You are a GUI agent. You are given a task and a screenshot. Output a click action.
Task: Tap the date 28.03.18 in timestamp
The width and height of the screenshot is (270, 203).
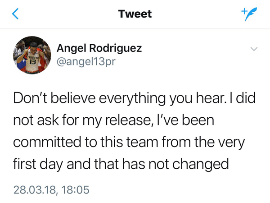(35, 189)
